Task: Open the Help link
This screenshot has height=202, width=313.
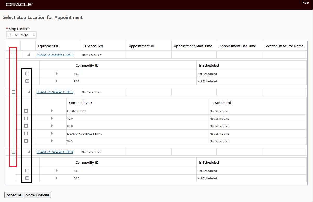Action: point(306,3)
